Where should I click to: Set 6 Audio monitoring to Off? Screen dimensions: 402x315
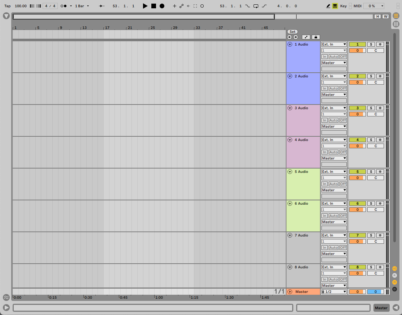pyautogui.click(x=343, y=216)
